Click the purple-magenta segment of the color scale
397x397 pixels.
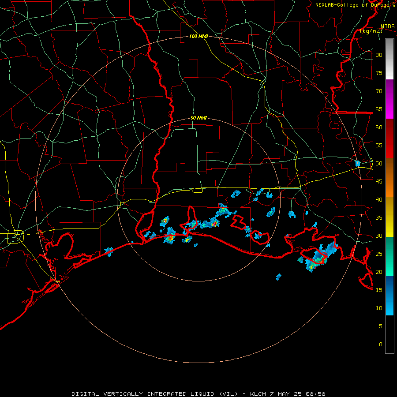click(x=390, y=99)
